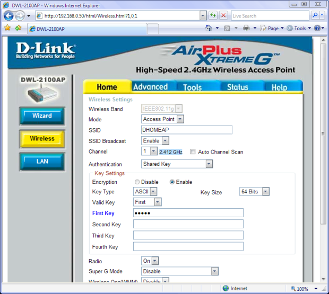Click the D-Link logo
This screenshot has width=329, height=294.
[x=46, y=50]
